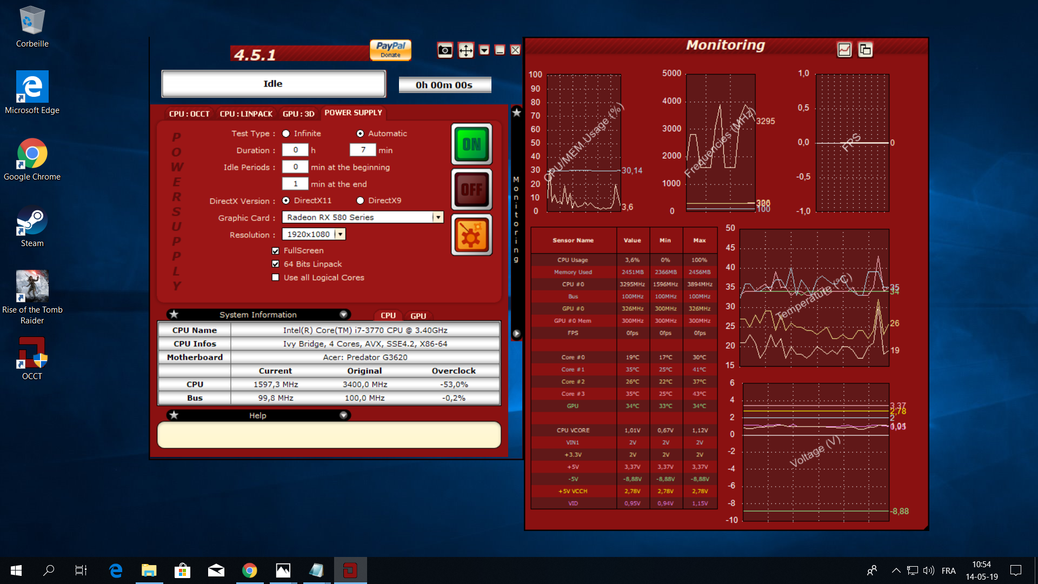Click the Idle status field
1038x584 pixels.
tap(273, 84)
